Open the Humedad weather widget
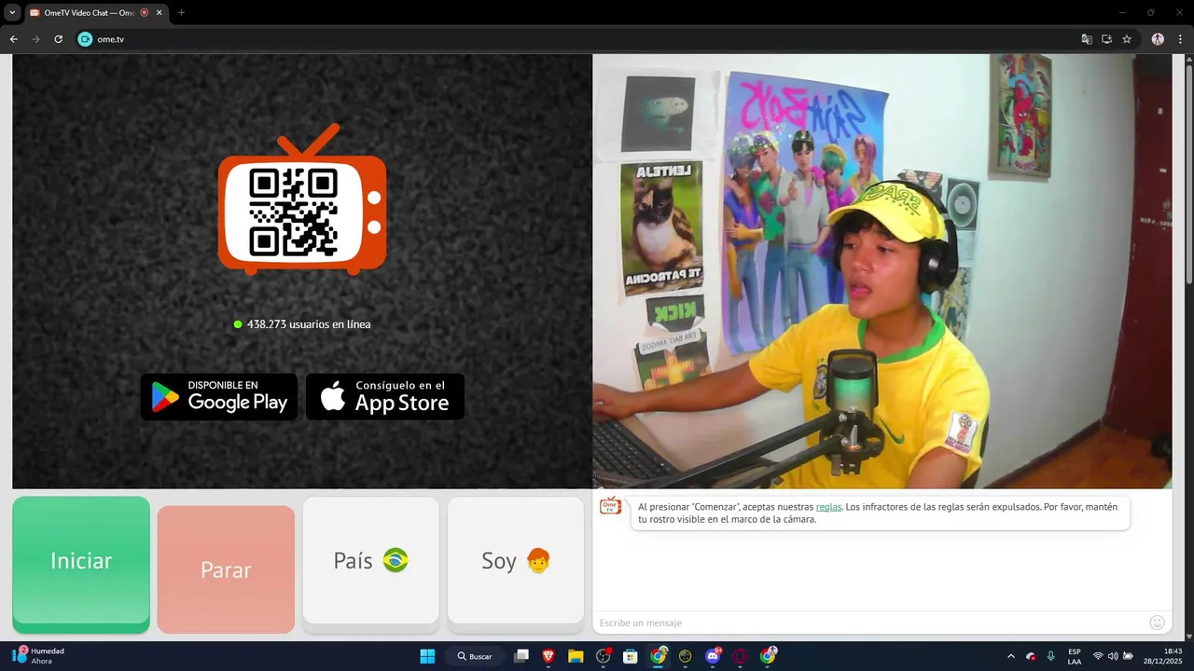 tap(37, 655)
